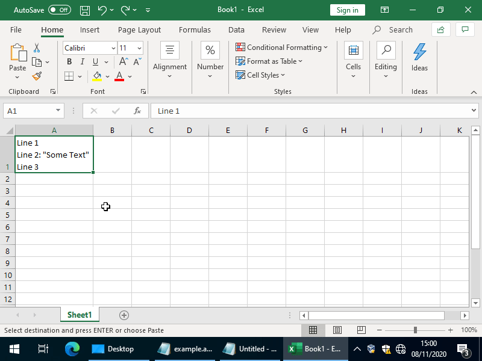
Task: Switch to Page Layout view icon
Action: pyautogui.click(x=337, y=330)
